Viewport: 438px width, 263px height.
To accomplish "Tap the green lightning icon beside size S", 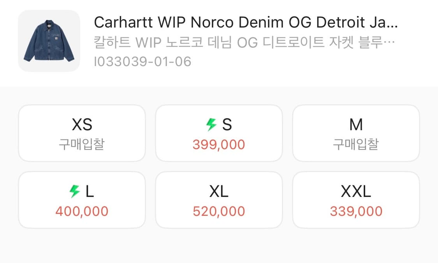I will tap(211, 124).
